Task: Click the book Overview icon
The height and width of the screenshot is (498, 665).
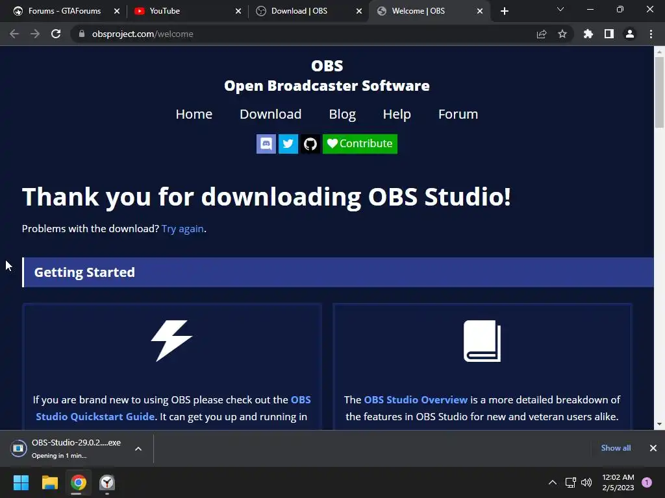Action: 483,341
